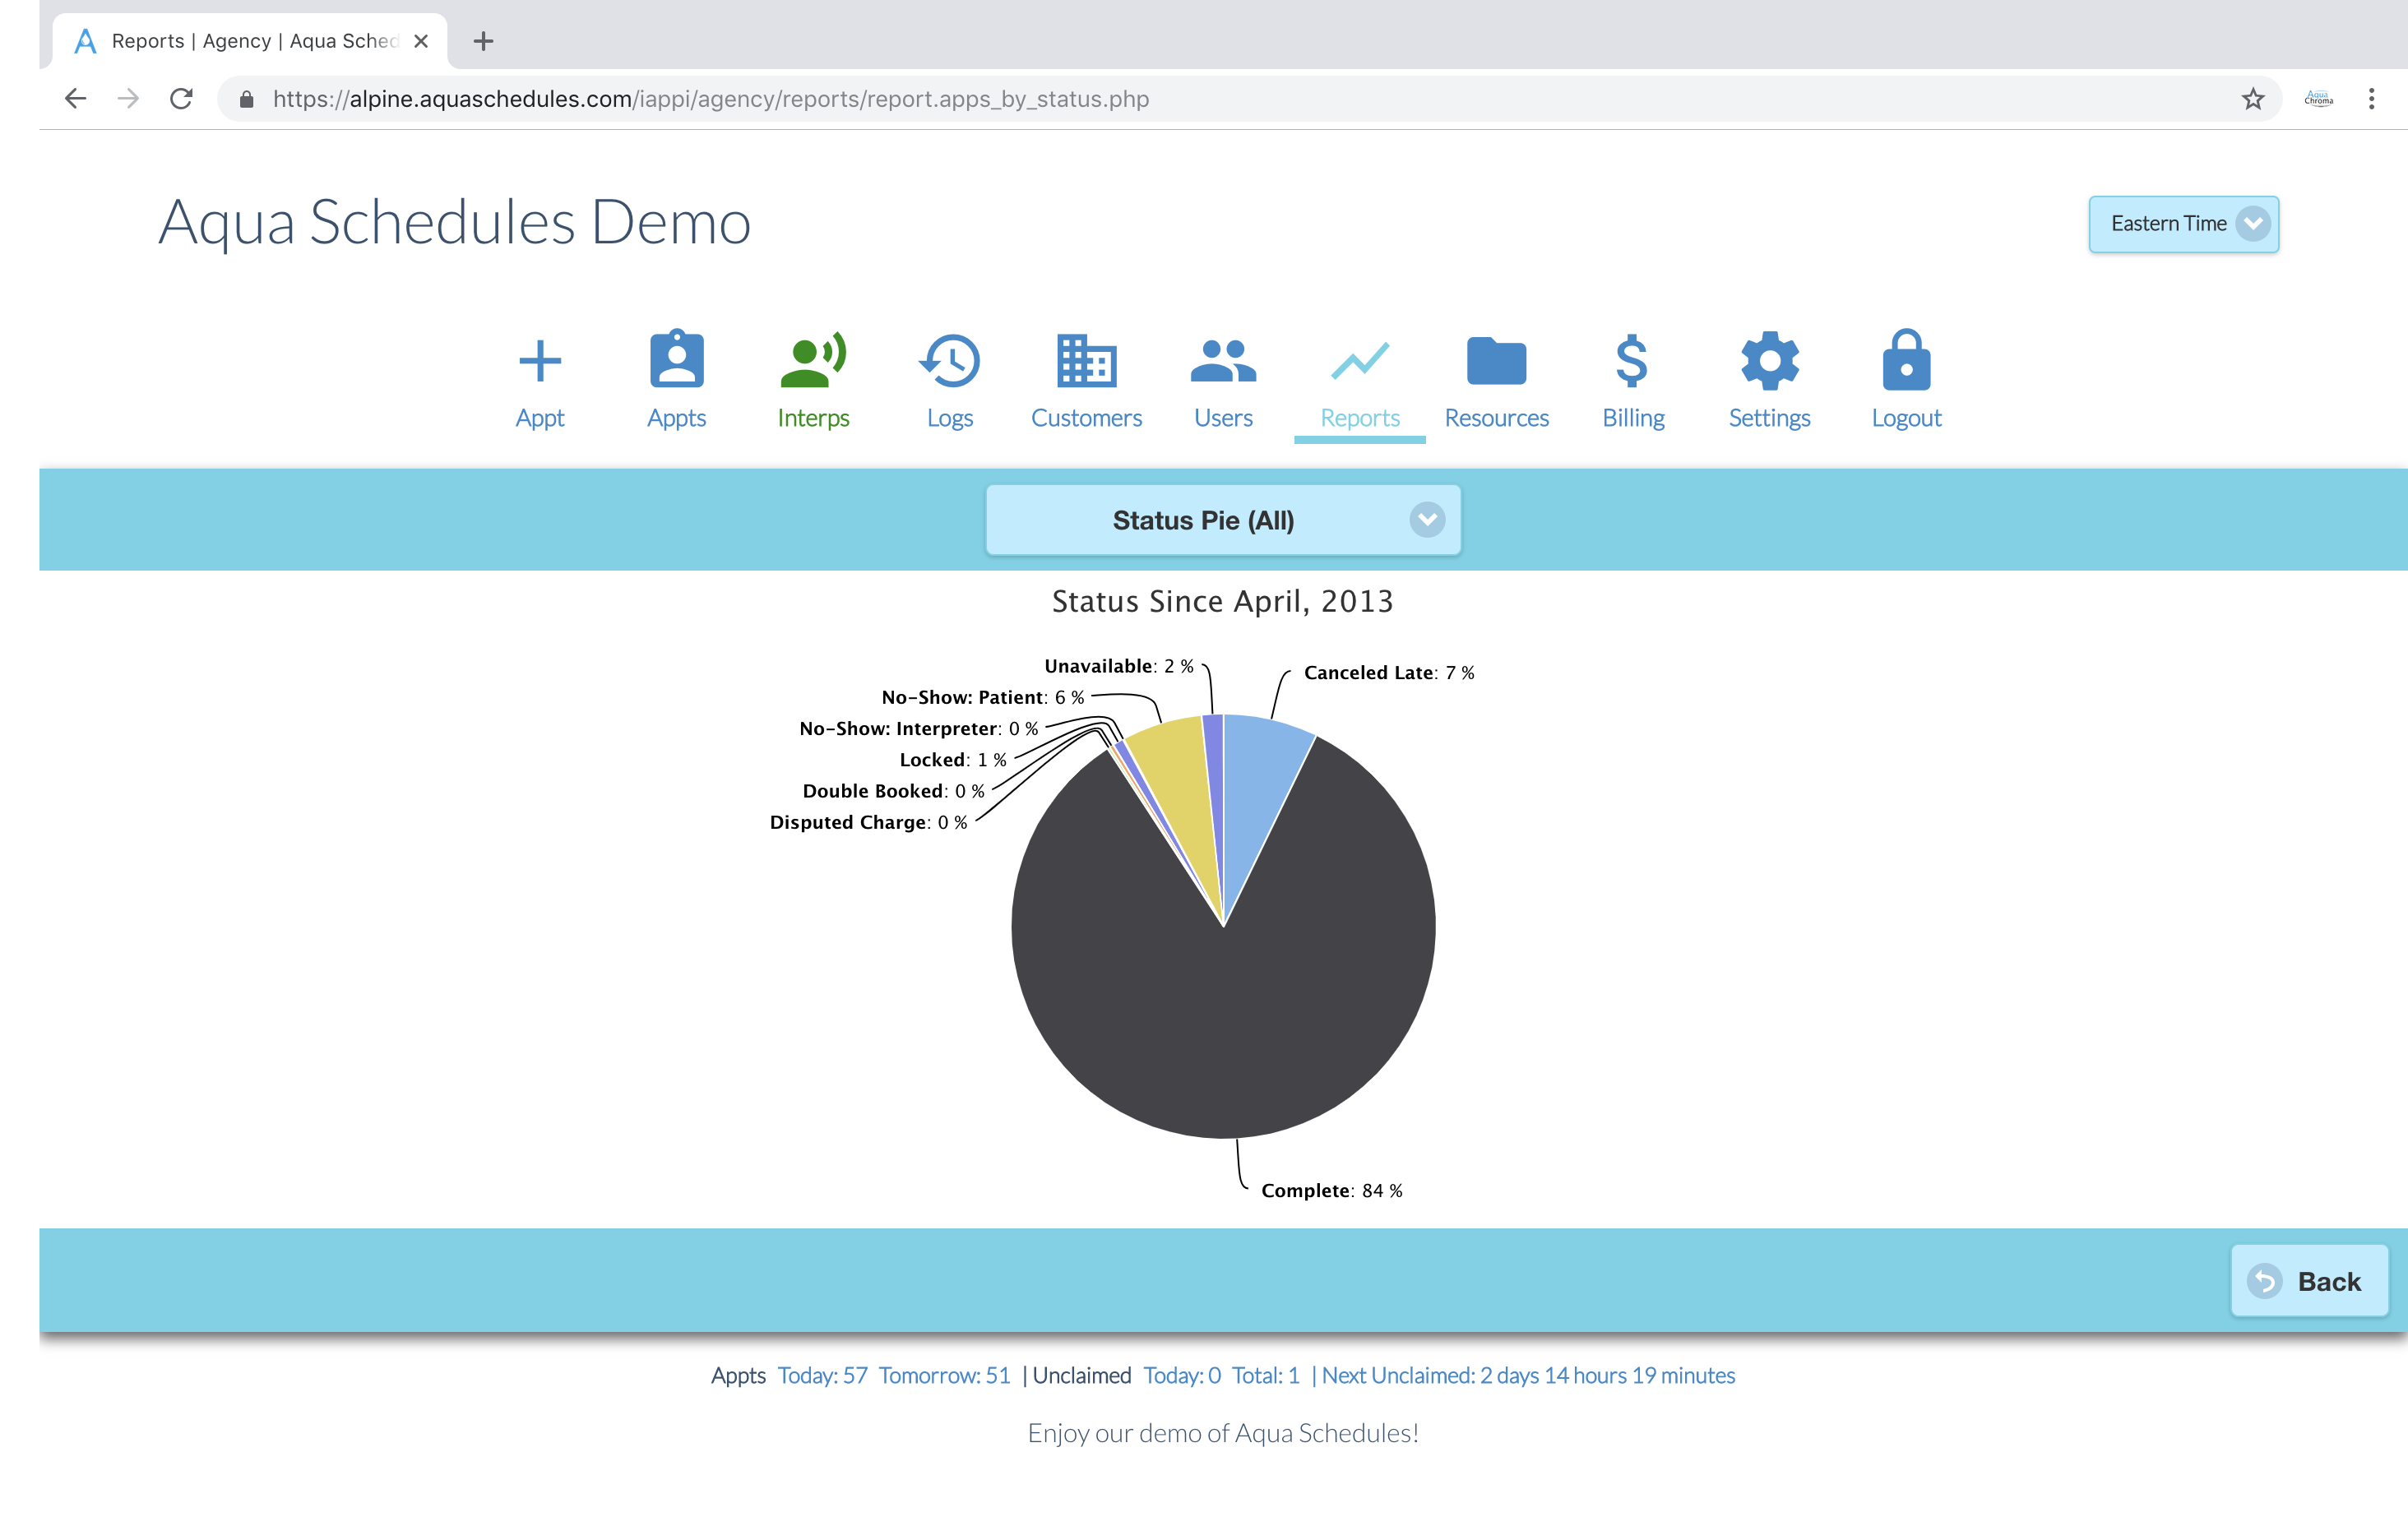Viewport: 2408px width, 1526px height.
Task: Click the Tomorrow: 51 link
Action: click(x=944, y=1375)
